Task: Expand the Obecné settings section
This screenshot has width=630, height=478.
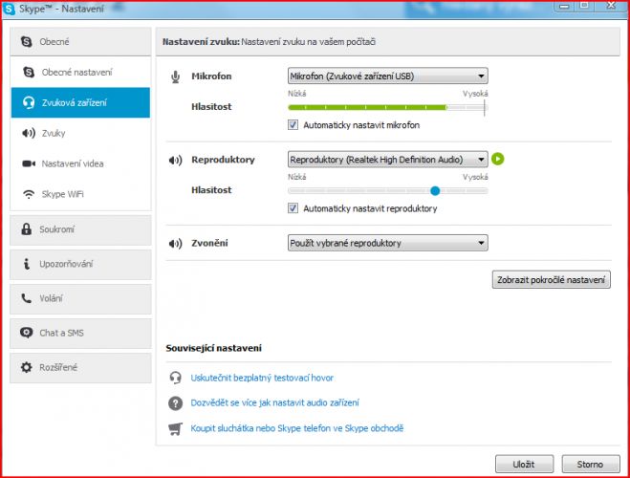Action: tap(80, 42)
